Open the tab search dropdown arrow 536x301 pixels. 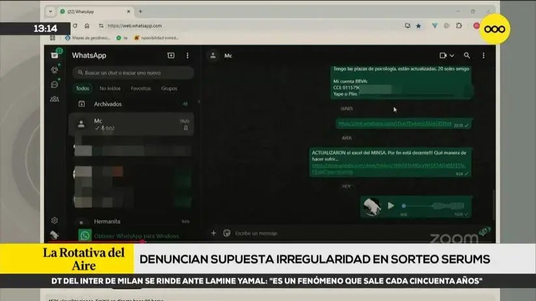pyautogui.click(x=50, y=12)
